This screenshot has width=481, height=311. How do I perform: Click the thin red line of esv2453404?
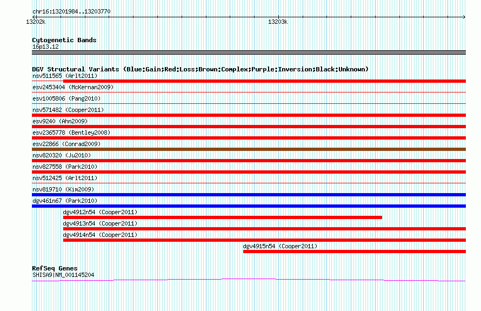pos(249,92)
